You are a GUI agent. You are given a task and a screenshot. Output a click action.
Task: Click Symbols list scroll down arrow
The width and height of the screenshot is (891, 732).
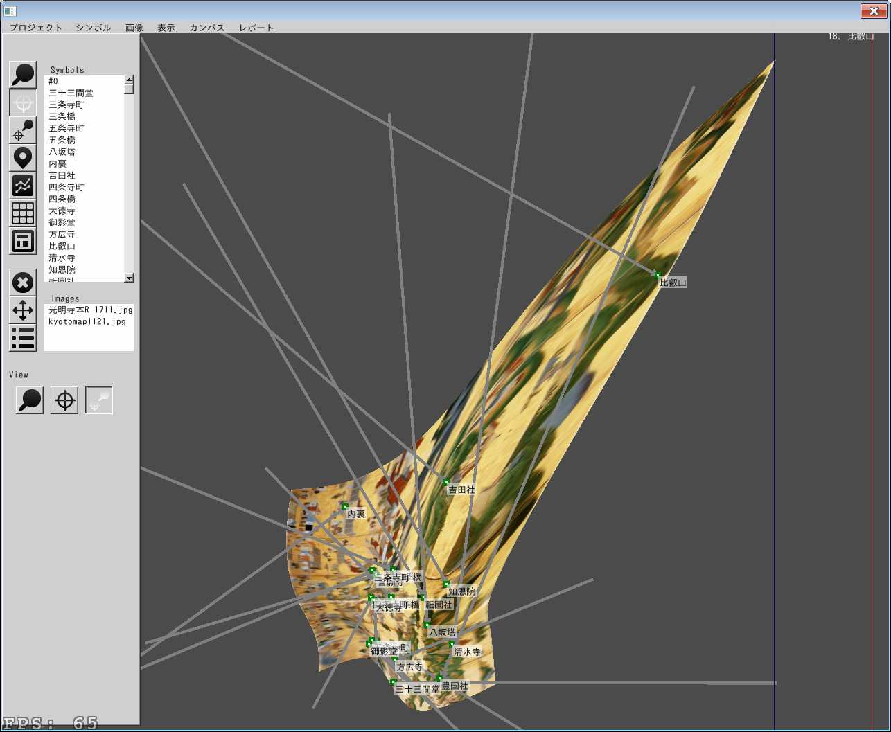coord(129,278)
